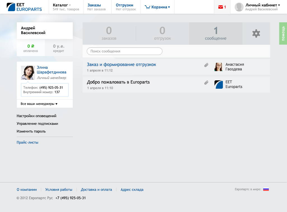This screenshot has width=287, height=212.
Task: Open the Прайс-листы link
Action: tap(27, 142)
